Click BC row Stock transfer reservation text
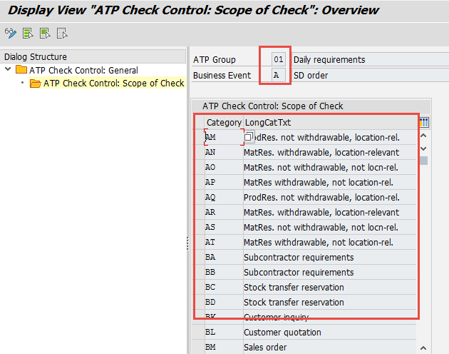Screen dimensions: 449x354 [294, 287]
